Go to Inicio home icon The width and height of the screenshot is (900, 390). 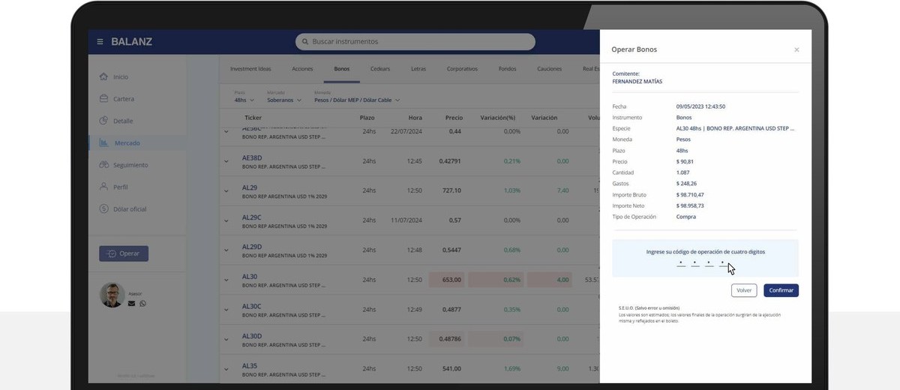tap(104, 76)
